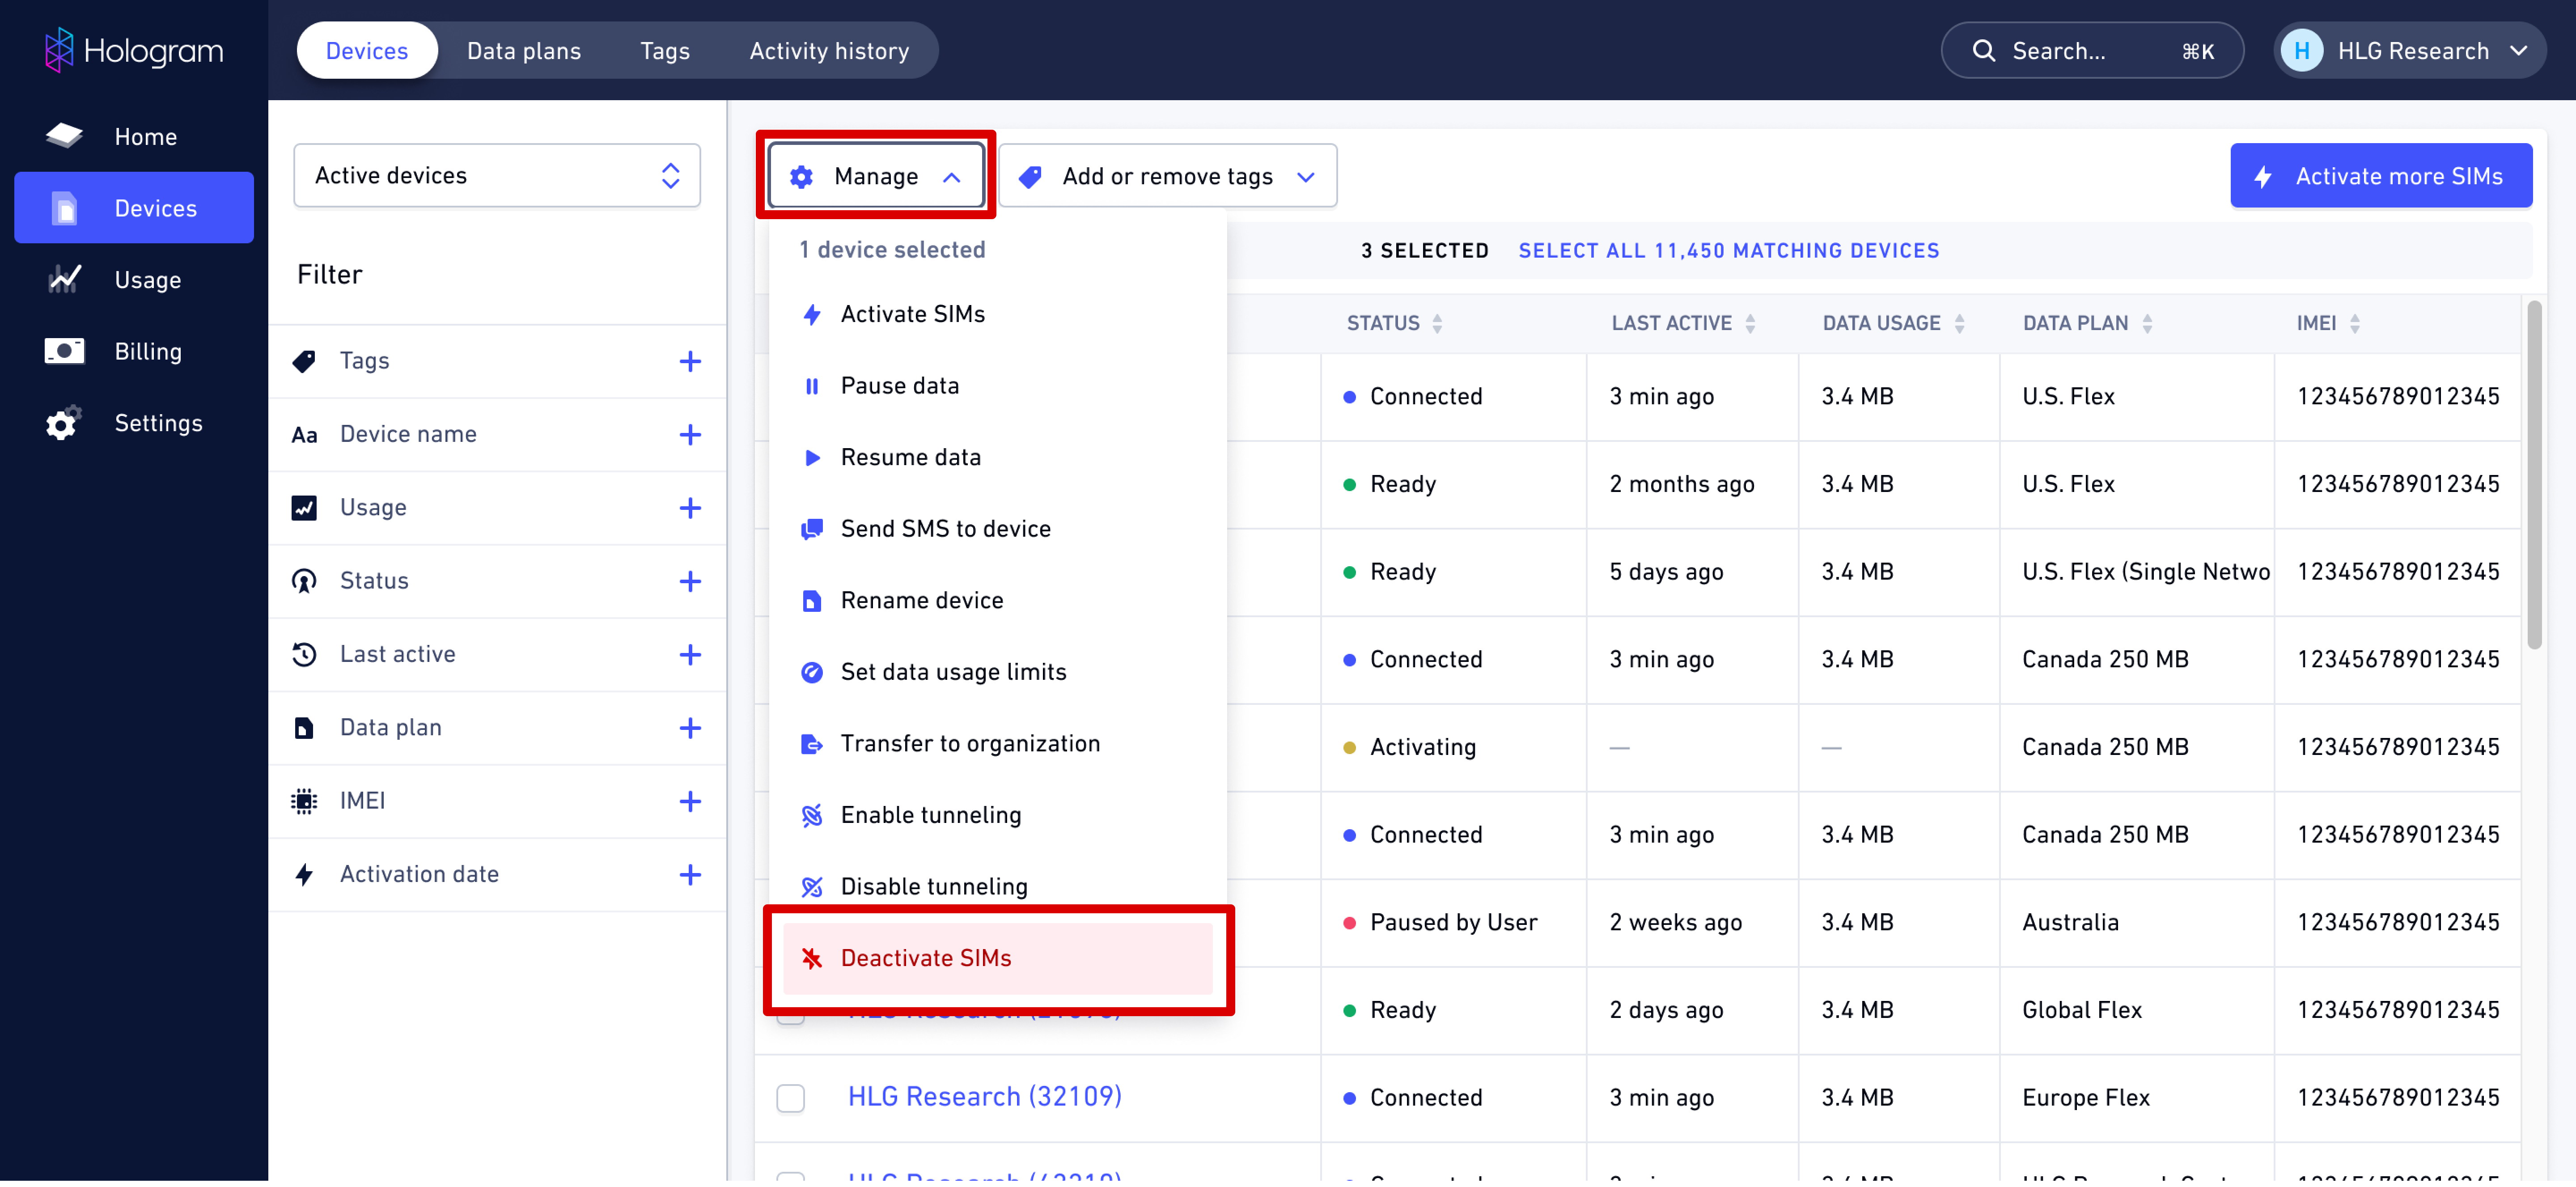Sort by Data Plan column arrows

pyautogui.click(x=2147, y=323)
